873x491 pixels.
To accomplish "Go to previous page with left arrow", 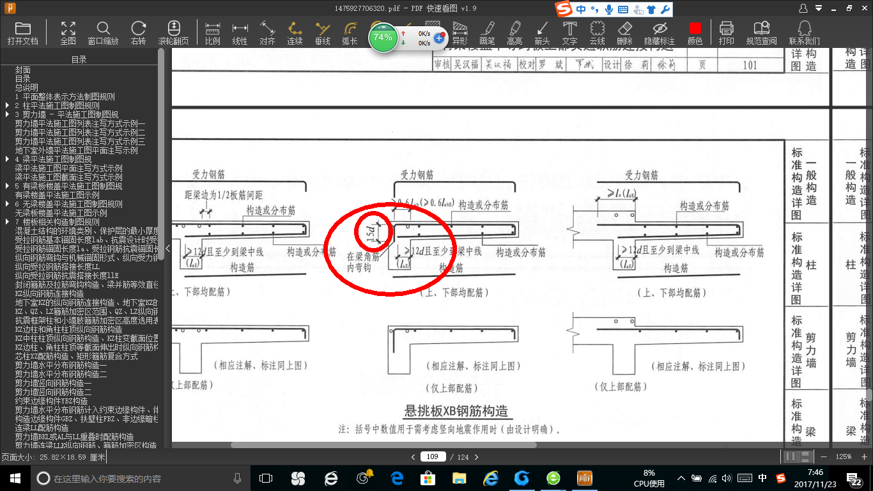I will click(x=413, y=456).
